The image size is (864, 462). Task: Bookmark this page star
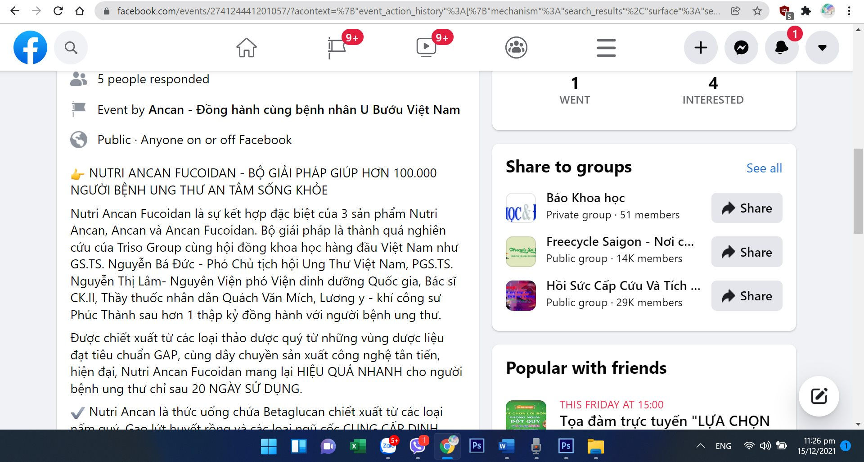click(757, 11)
